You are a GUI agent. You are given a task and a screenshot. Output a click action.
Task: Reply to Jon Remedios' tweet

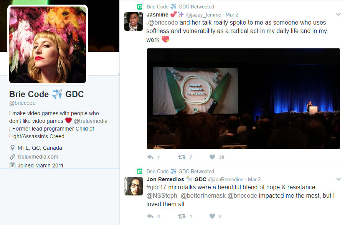(x=150, y=216)
